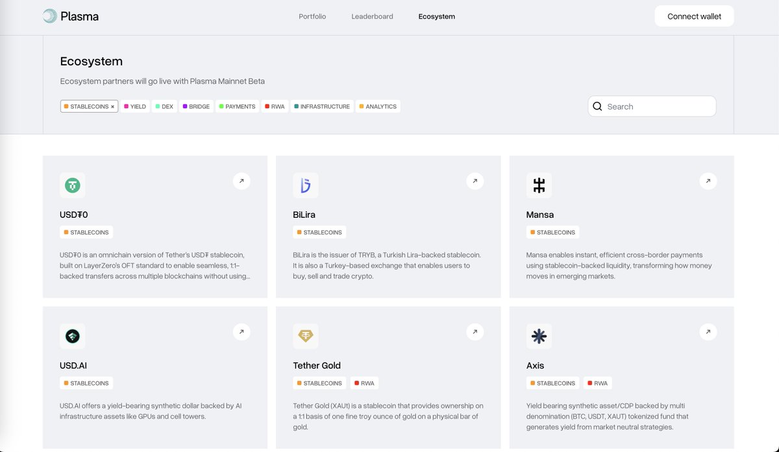Image resolution: width=779 pixels, height=452 pixels.
Task: Click the RWA tag on Axis card
Action: tap(598, 383)
